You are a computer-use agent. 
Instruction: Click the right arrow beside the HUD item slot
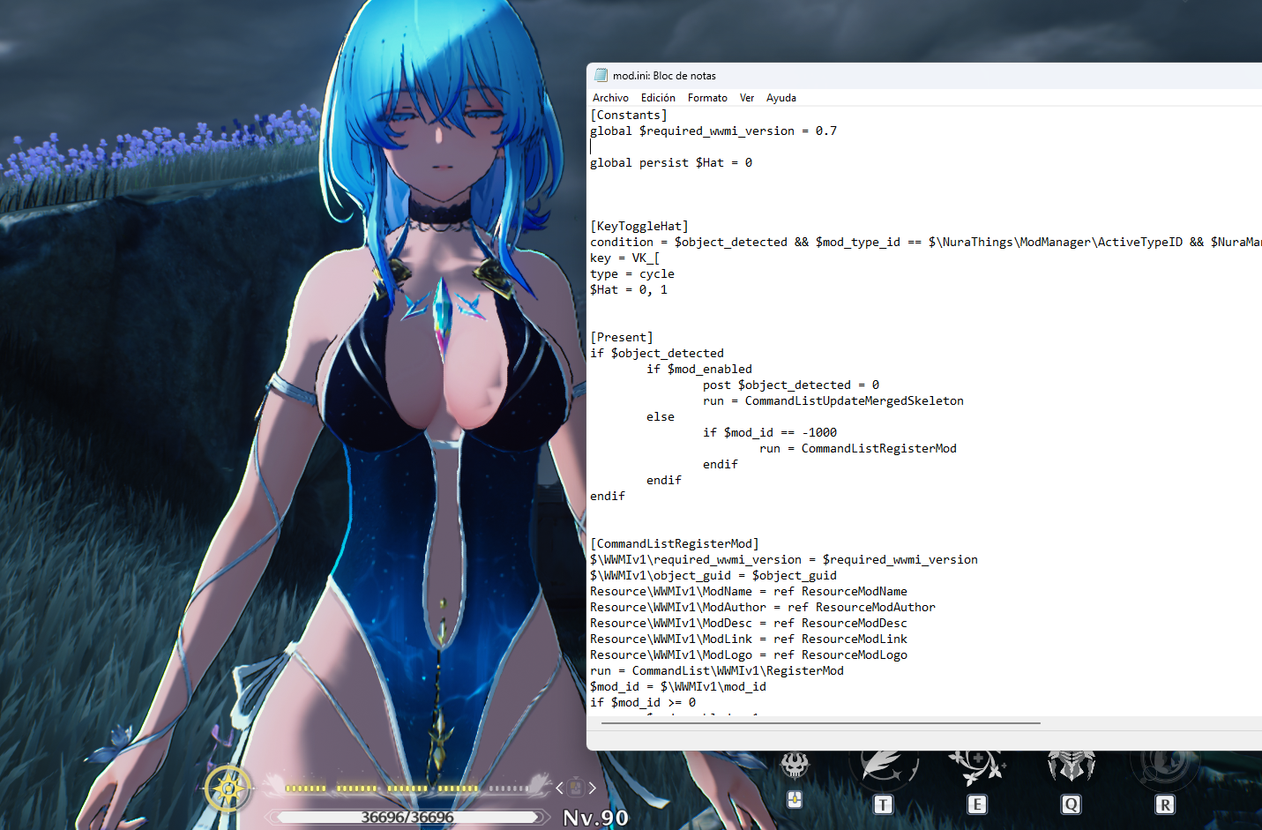[x=593, y=788]
